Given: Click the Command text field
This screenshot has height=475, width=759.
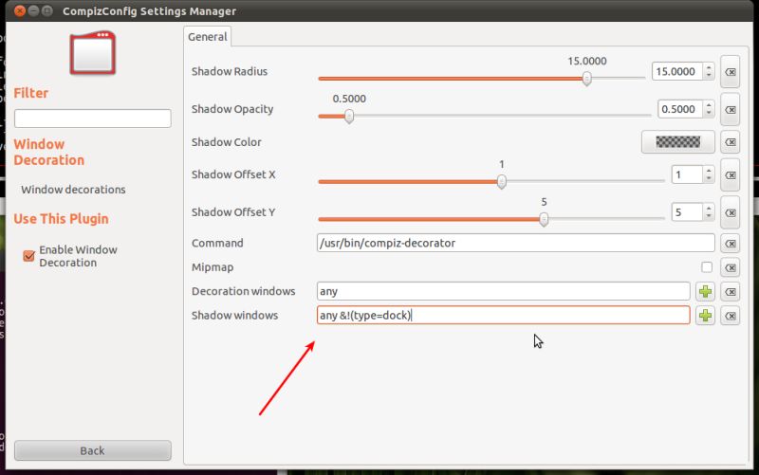Looking at the screenshot, I should (515, 243).
